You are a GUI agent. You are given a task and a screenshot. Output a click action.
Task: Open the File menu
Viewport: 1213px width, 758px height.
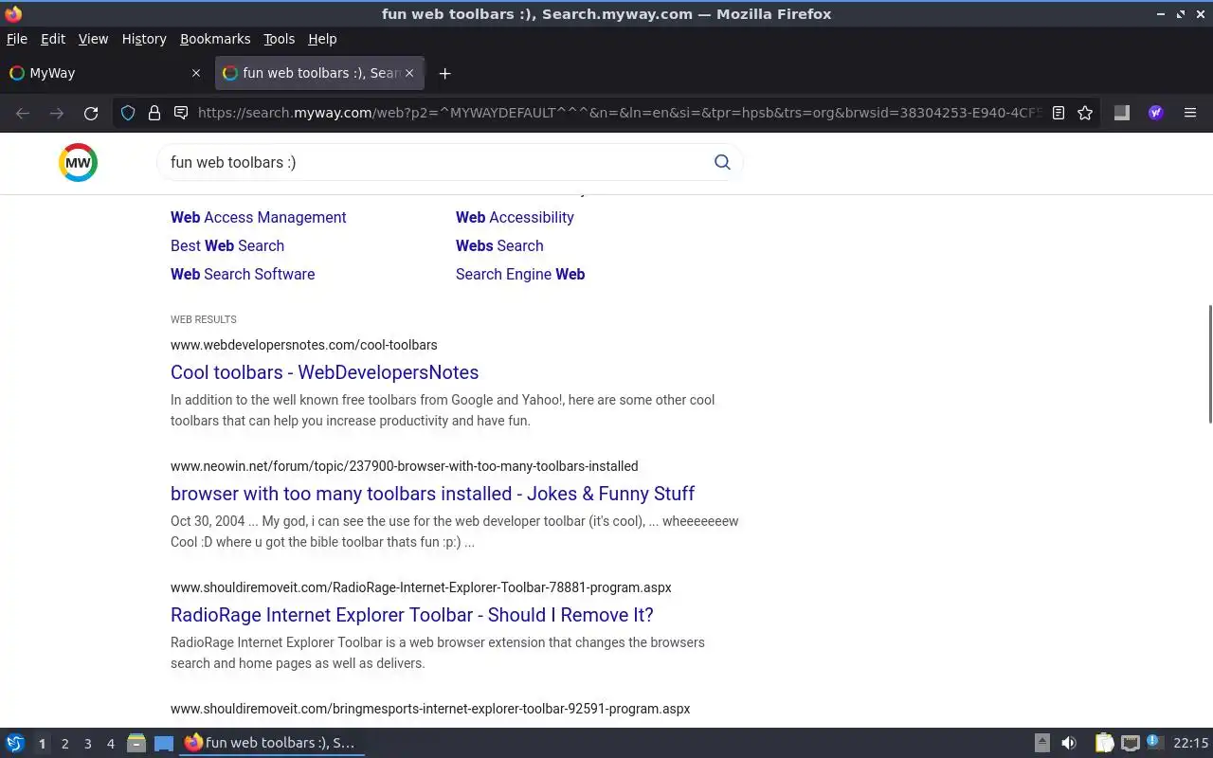coord(17,39)
